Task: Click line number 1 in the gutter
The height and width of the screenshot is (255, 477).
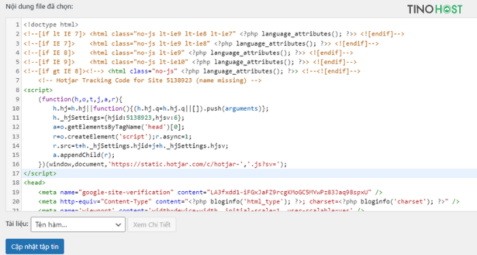Action: coord(17,24)
